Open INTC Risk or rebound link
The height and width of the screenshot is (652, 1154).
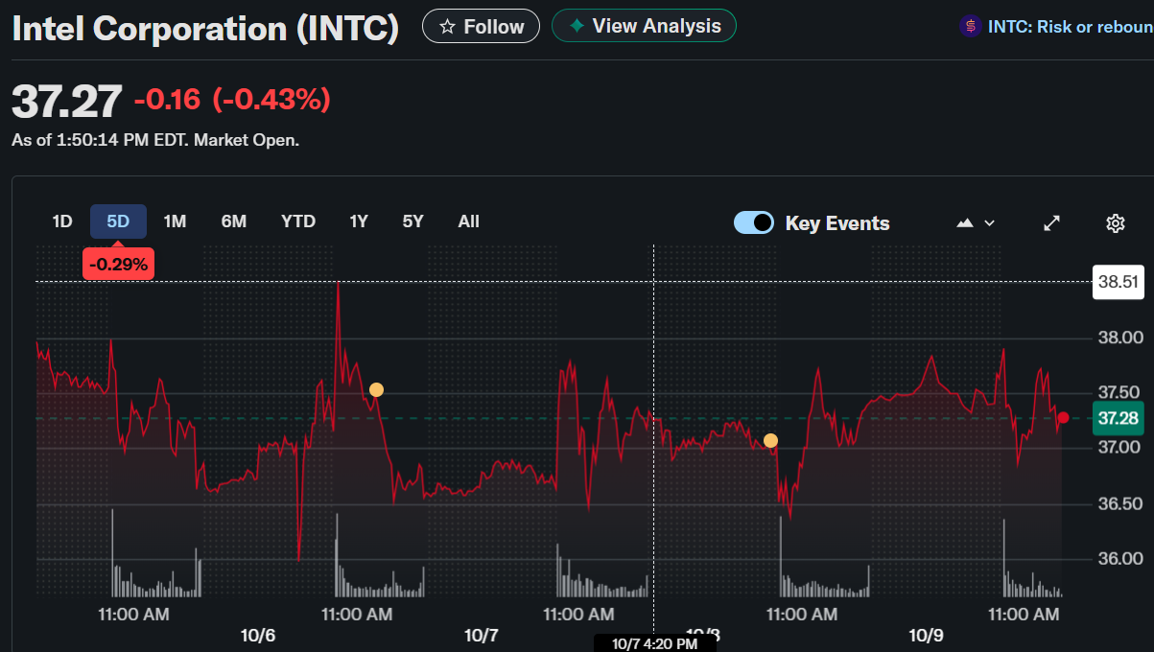[1070, 27]
